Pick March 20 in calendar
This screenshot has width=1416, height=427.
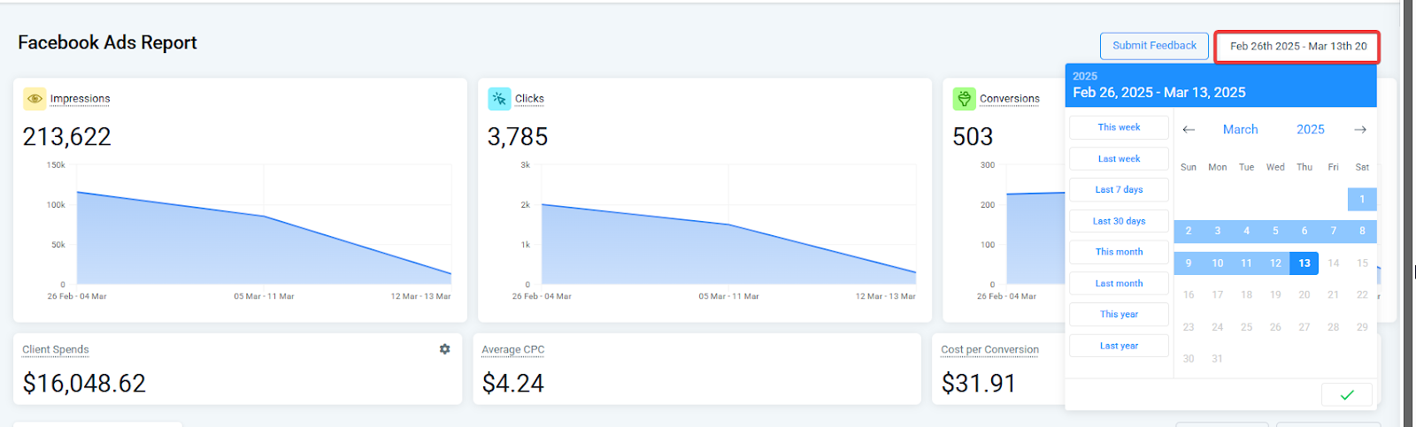click(x=1304, y=295)
